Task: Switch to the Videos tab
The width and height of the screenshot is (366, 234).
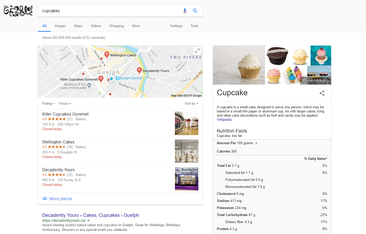Action: point(96,26)
